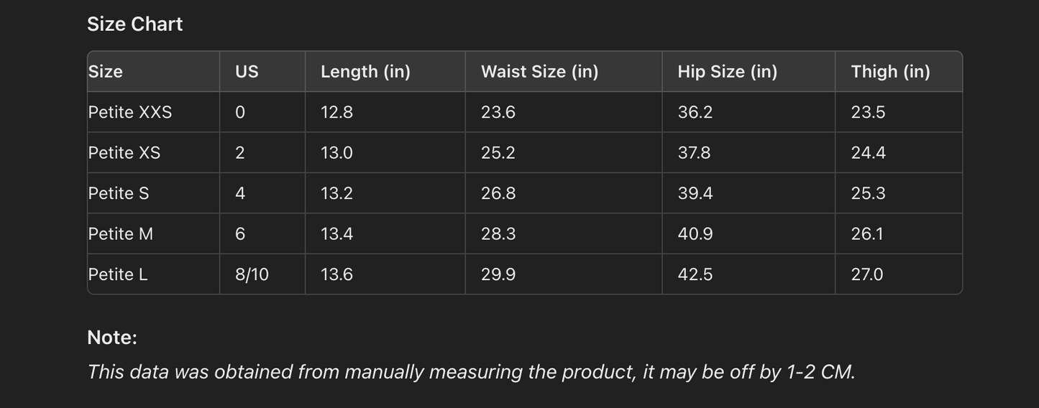Viewport: 1039px width, 408px height.
Task: Click the Hip Size (in) header
Action: point(727,72)
